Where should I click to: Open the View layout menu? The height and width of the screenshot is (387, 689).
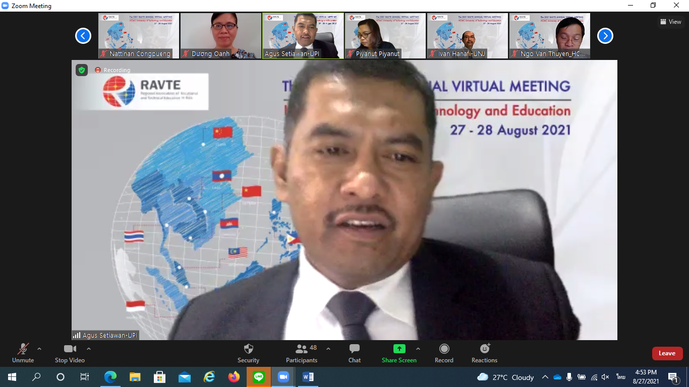pyautogui.click(x=671, y=22)
